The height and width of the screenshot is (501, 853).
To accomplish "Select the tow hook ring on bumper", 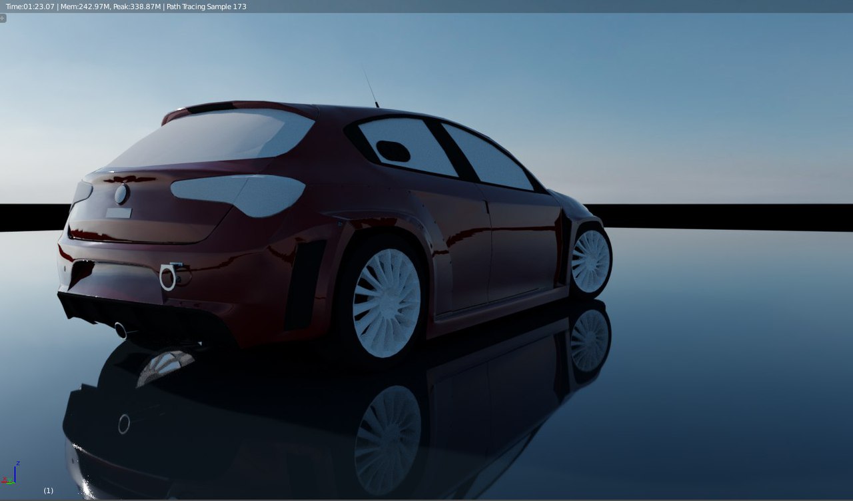I will pos(168,276).
